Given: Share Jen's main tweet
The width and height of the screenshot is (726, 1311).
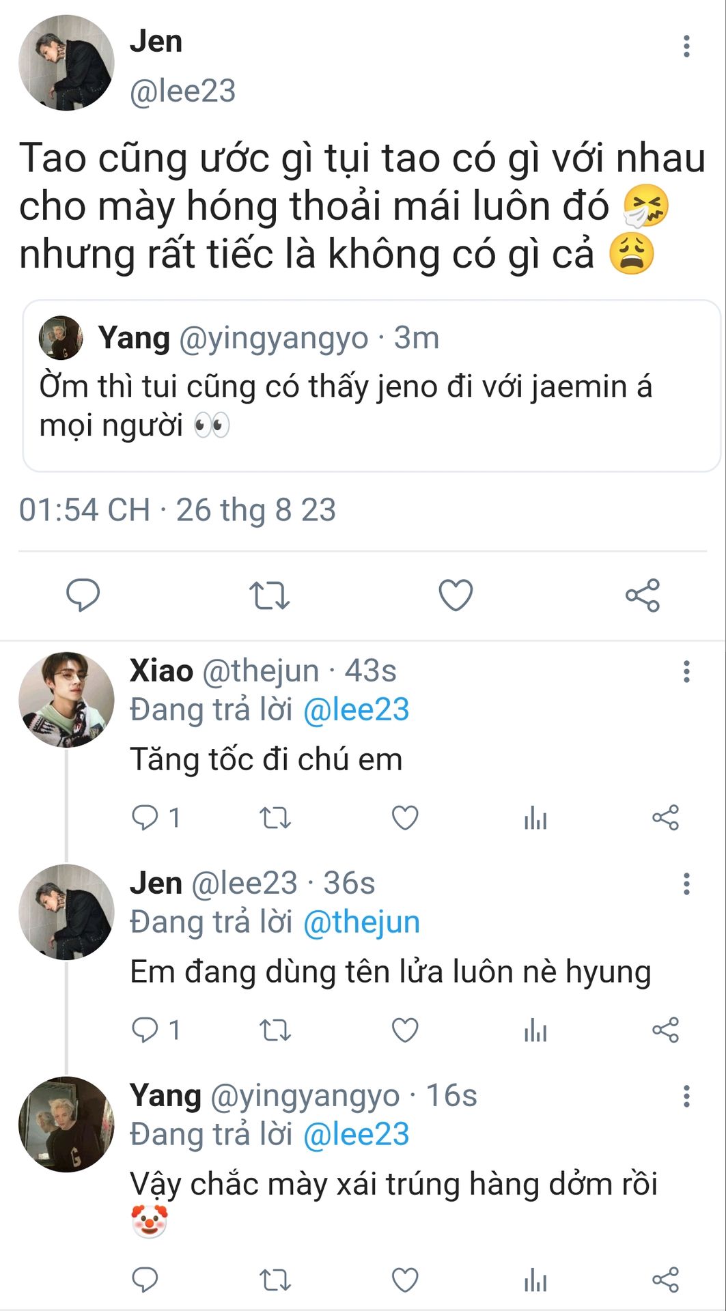Looking at the screenshot, I should [x=643, y=595].
